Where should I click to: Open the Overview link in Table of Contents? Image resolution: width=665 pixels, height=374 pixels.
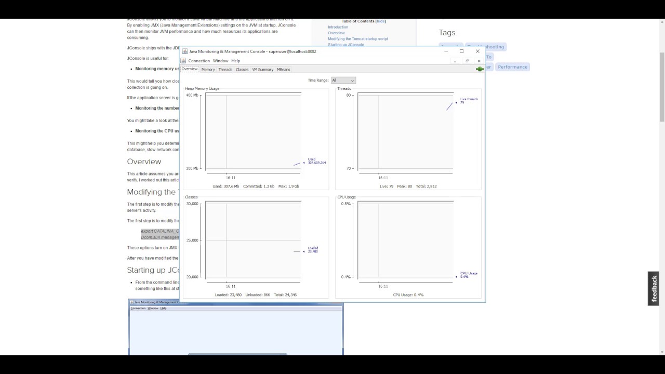(x=336, y=33)
